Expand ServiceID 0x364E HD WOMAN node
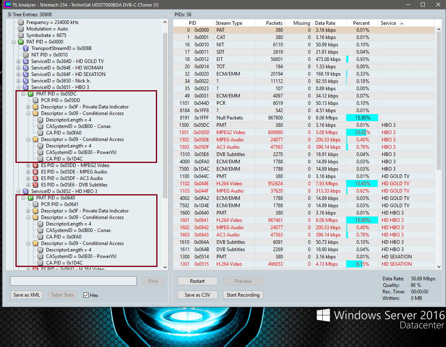 [18, 68]
